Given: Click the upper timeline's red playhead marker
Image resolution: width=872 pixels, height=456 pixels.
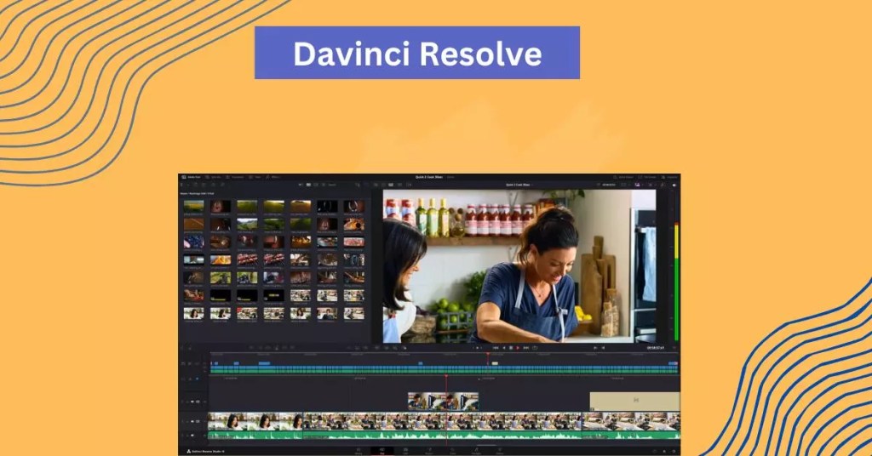Looking at the screenshot, I should (488, 356).
